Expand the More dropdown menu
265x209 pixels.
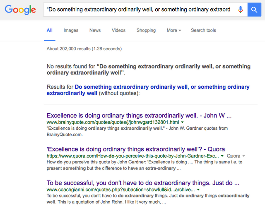[x=174, y=30]
